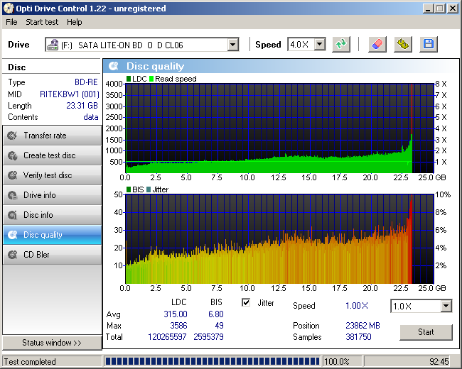Open the Start test menu
The width and height of the screenshot is (462, 369).
[42, 22]
